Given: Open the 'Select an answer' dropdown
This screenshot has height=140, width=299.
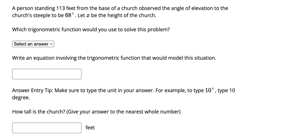Looking at the screenshot, I should tap(33, 44).
